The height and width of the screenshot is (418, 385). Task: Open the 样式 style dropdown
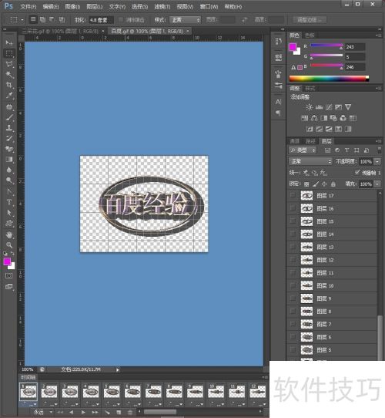[x=185, y=20]
